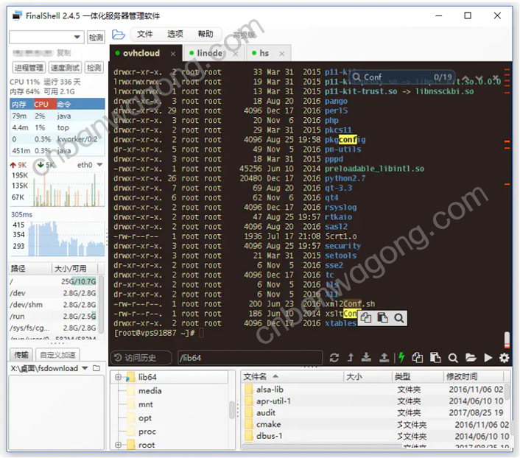The image size is (520, 458).
Task: Open the eth0 network interface dropdown
Action: pyautogui.click(x=99, y=165)
